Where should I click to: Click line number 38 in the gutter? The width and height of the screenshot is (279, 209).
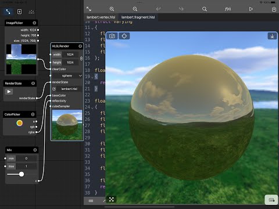click(x=87, y=193)
